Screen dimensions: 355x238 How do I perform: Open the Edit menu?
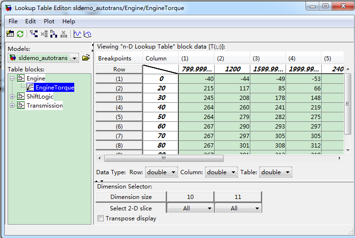click(x=30, y=21)
